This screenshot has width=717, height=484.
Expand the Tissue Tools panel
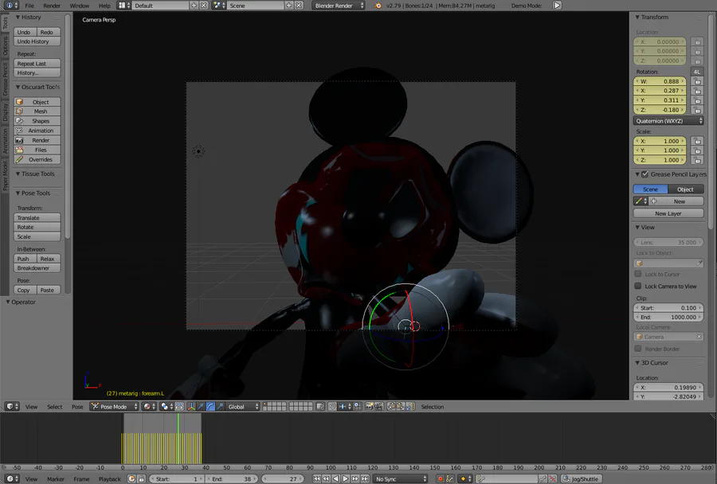click(35, 174)
